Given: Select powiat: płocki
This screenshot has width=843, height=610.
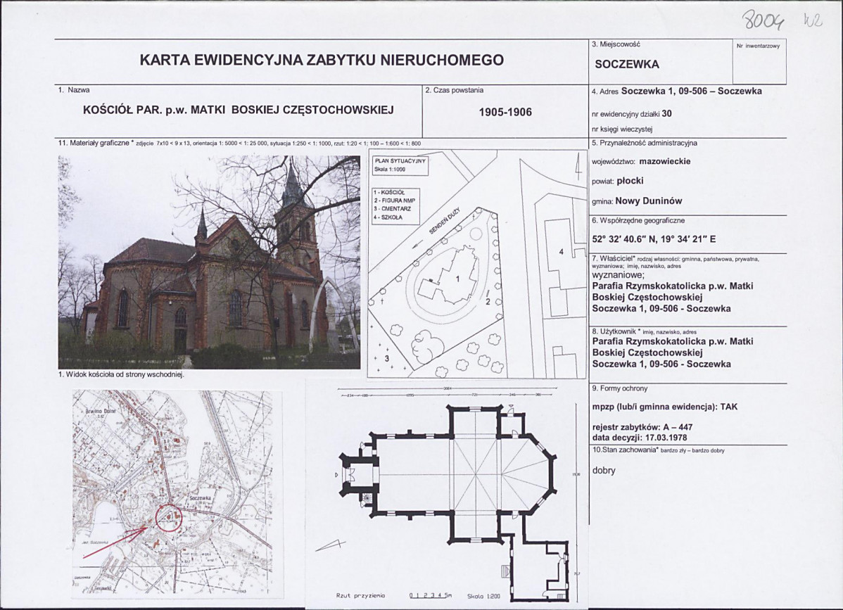Looking at the screenshot, I should pyautogui.click(x=617, y=181).
